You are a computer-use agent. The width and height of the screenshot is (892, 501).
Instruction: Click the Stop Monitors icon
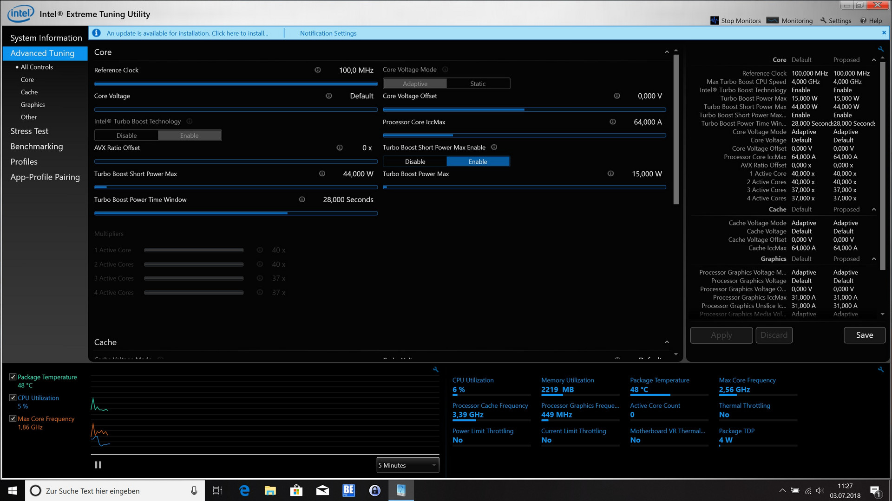tap(714, 20)
